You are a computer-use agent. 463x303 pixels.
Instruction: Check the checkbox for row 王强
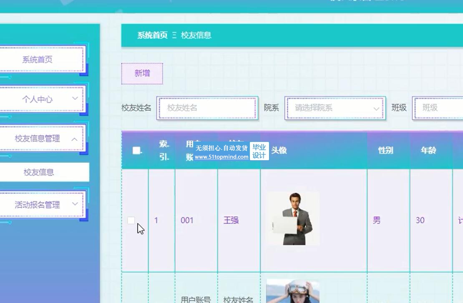(131, 220)
